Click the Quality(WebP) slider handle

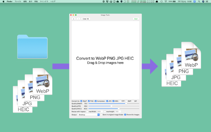(126, 103)
